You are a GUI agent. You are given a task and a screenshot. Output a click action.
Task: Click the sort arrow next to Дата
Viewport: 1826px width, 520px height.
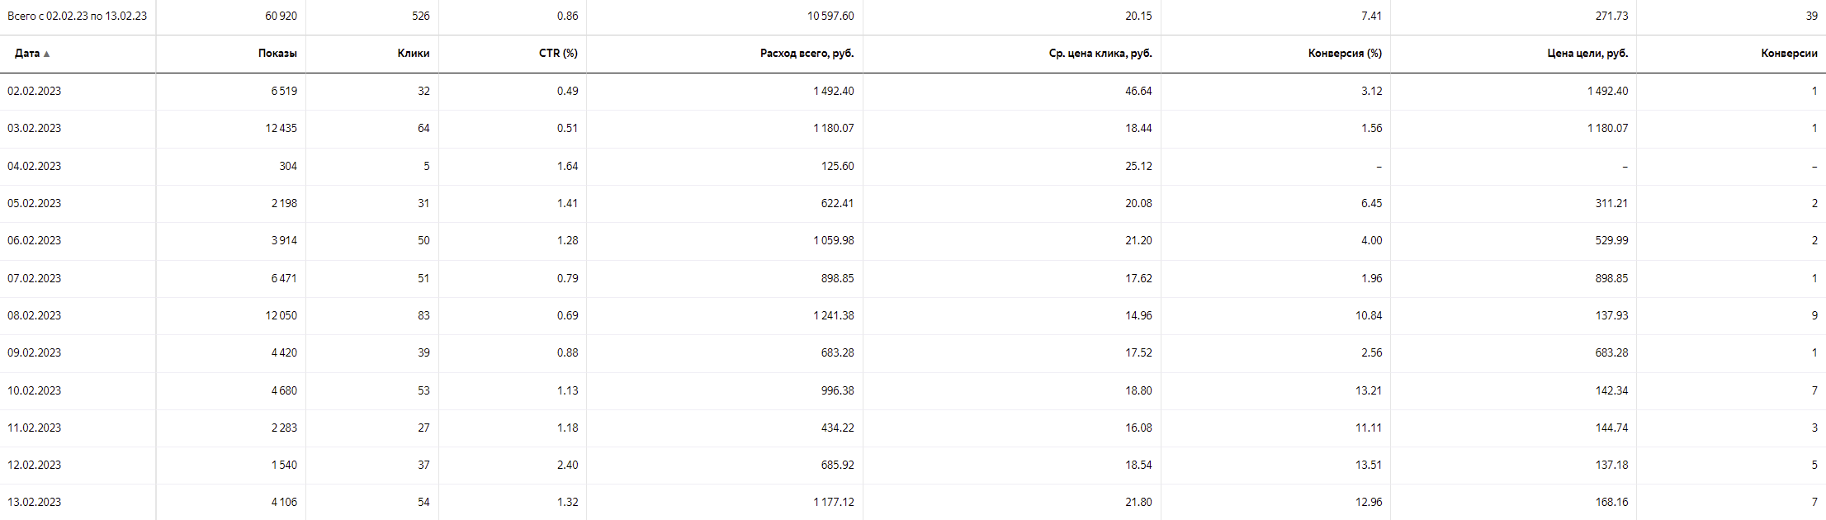(47, 54)
